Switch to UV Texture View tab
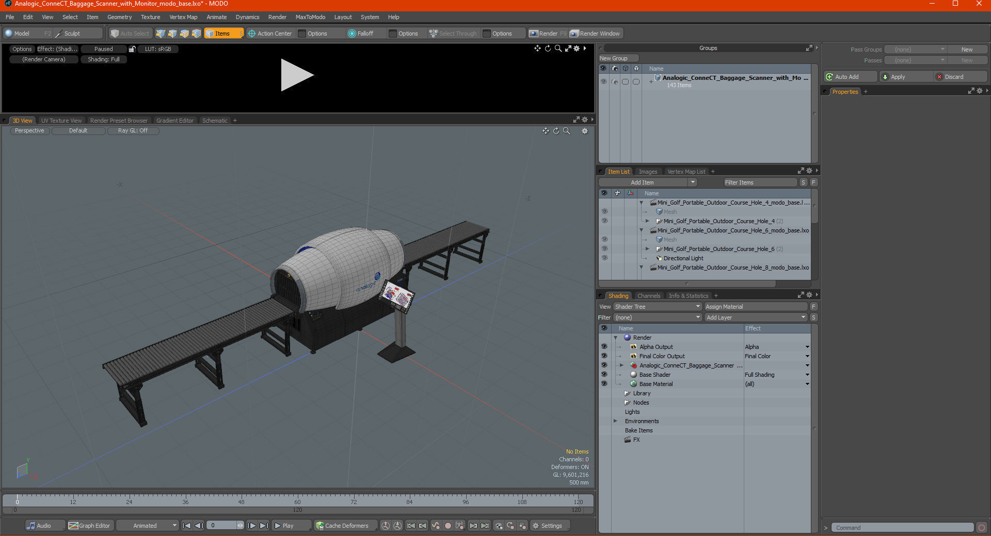The height and width of the screenshot is (536, 991). tap(61, 121)
